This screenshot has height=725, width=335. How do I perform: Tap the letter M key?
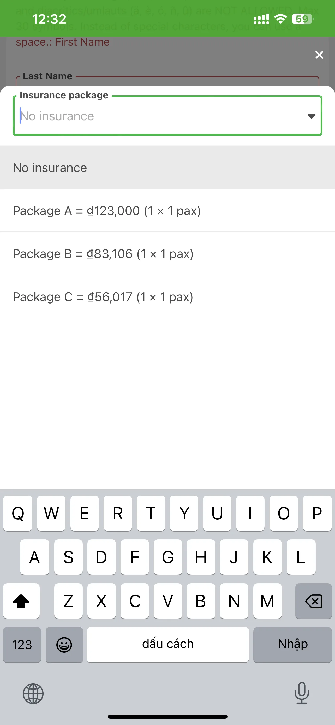pyautogui.click(x=267, y=601)
